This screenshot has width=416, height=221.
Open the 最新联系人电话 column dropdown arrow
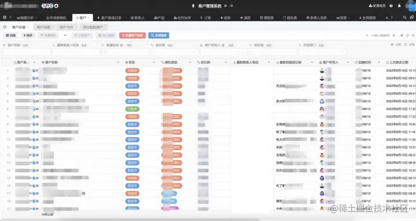click(x=269, y=62)
